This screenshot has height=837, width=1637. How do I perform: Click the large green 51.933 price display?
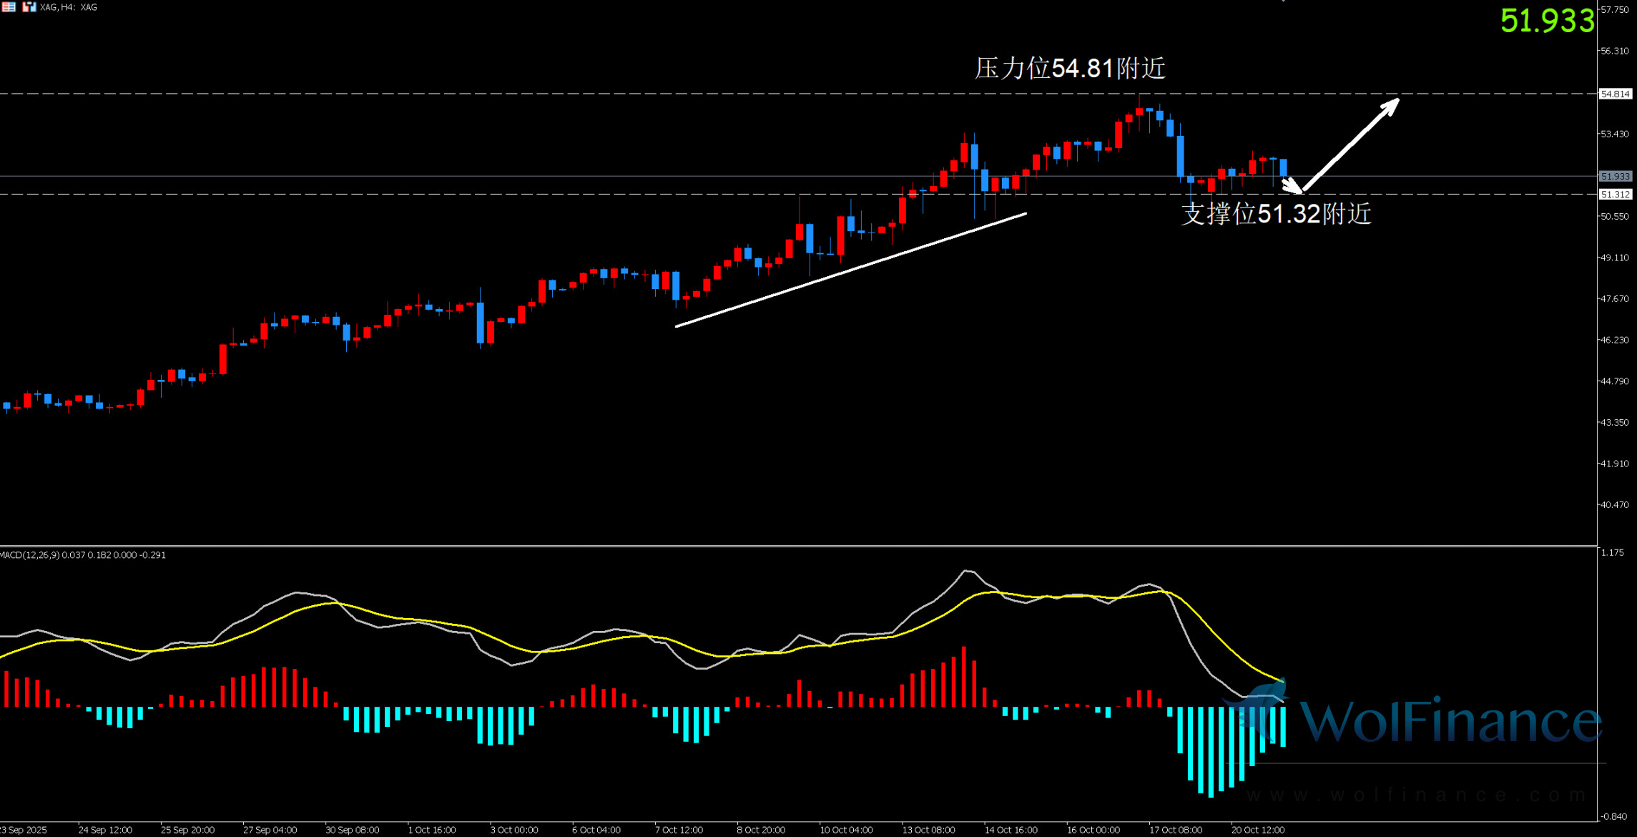1547,20
